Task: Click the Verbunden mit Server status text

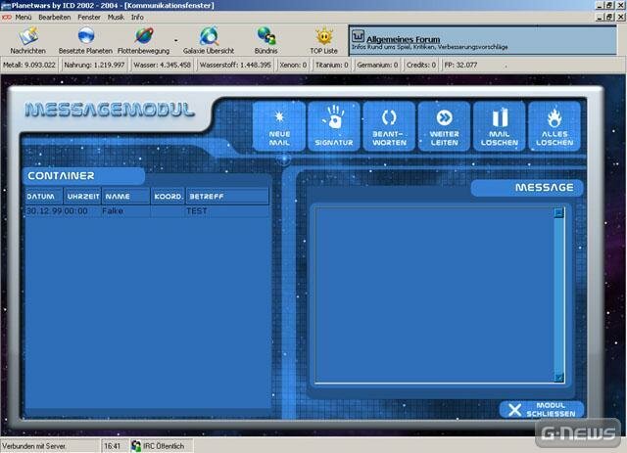Action: (33, 446)
